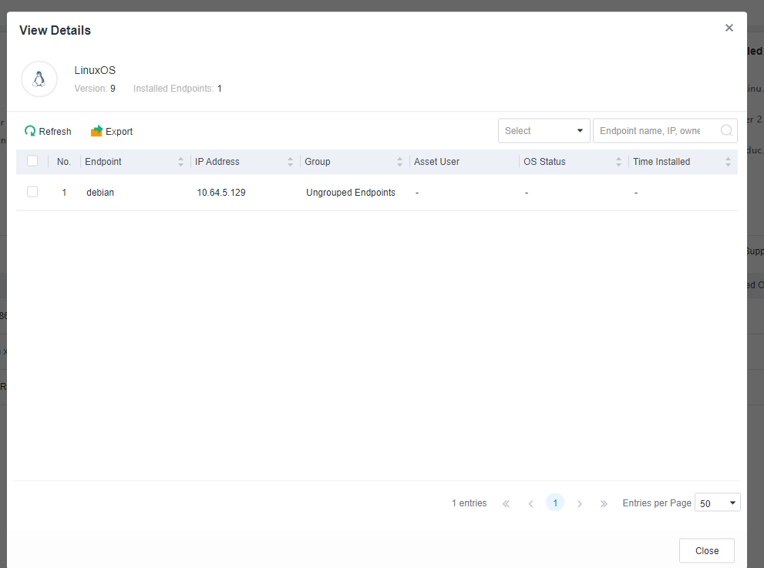The width and height of the screenshot is (764, 568).
Task: Open the Select filter dropdown
Action: [544, 131]
